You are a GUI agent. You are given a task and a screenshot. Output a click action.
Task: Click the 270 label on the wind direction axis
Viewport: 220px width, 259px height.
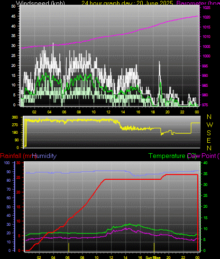click(x=15, y=125)
